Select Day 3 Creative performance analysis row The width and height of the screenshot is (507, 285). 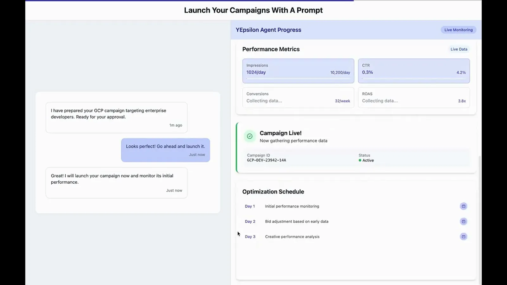point(356,237)
